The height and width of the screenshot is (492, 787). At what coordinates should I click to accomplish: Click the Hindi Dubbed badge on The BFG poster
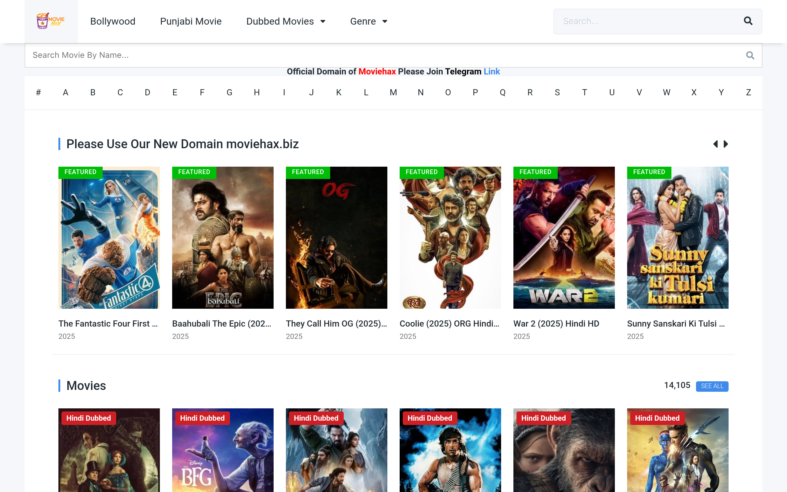pyautogui.click(x=202, y=418)
